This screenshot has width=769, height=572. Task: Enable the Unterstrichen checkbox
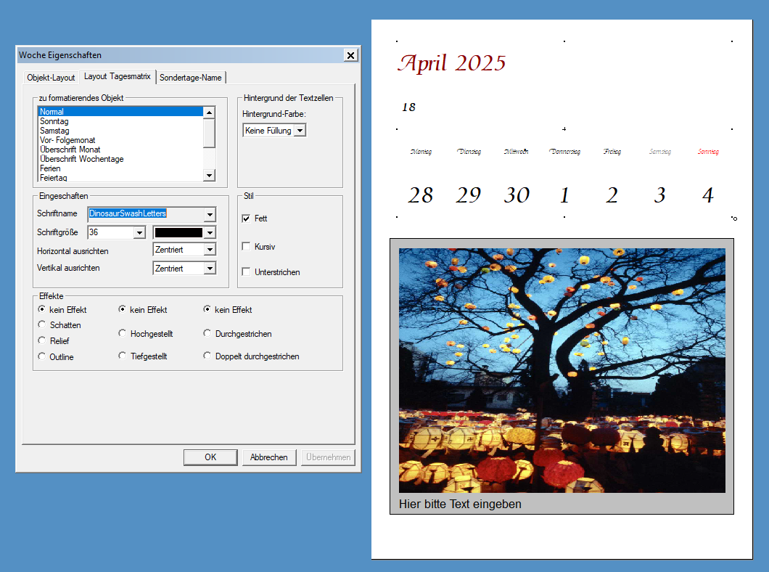click(x=245, y=272)
